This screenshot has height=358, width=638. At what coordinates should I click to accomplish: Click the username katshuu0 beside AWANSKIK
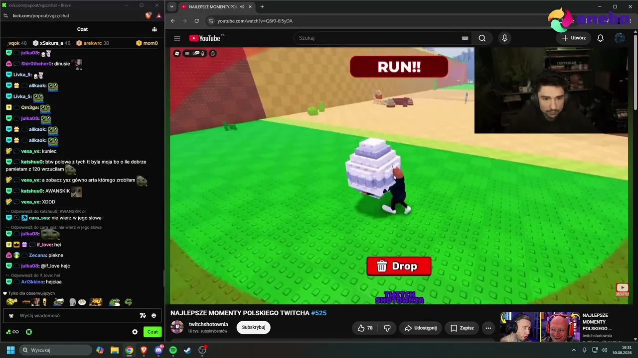click(32, 191)
